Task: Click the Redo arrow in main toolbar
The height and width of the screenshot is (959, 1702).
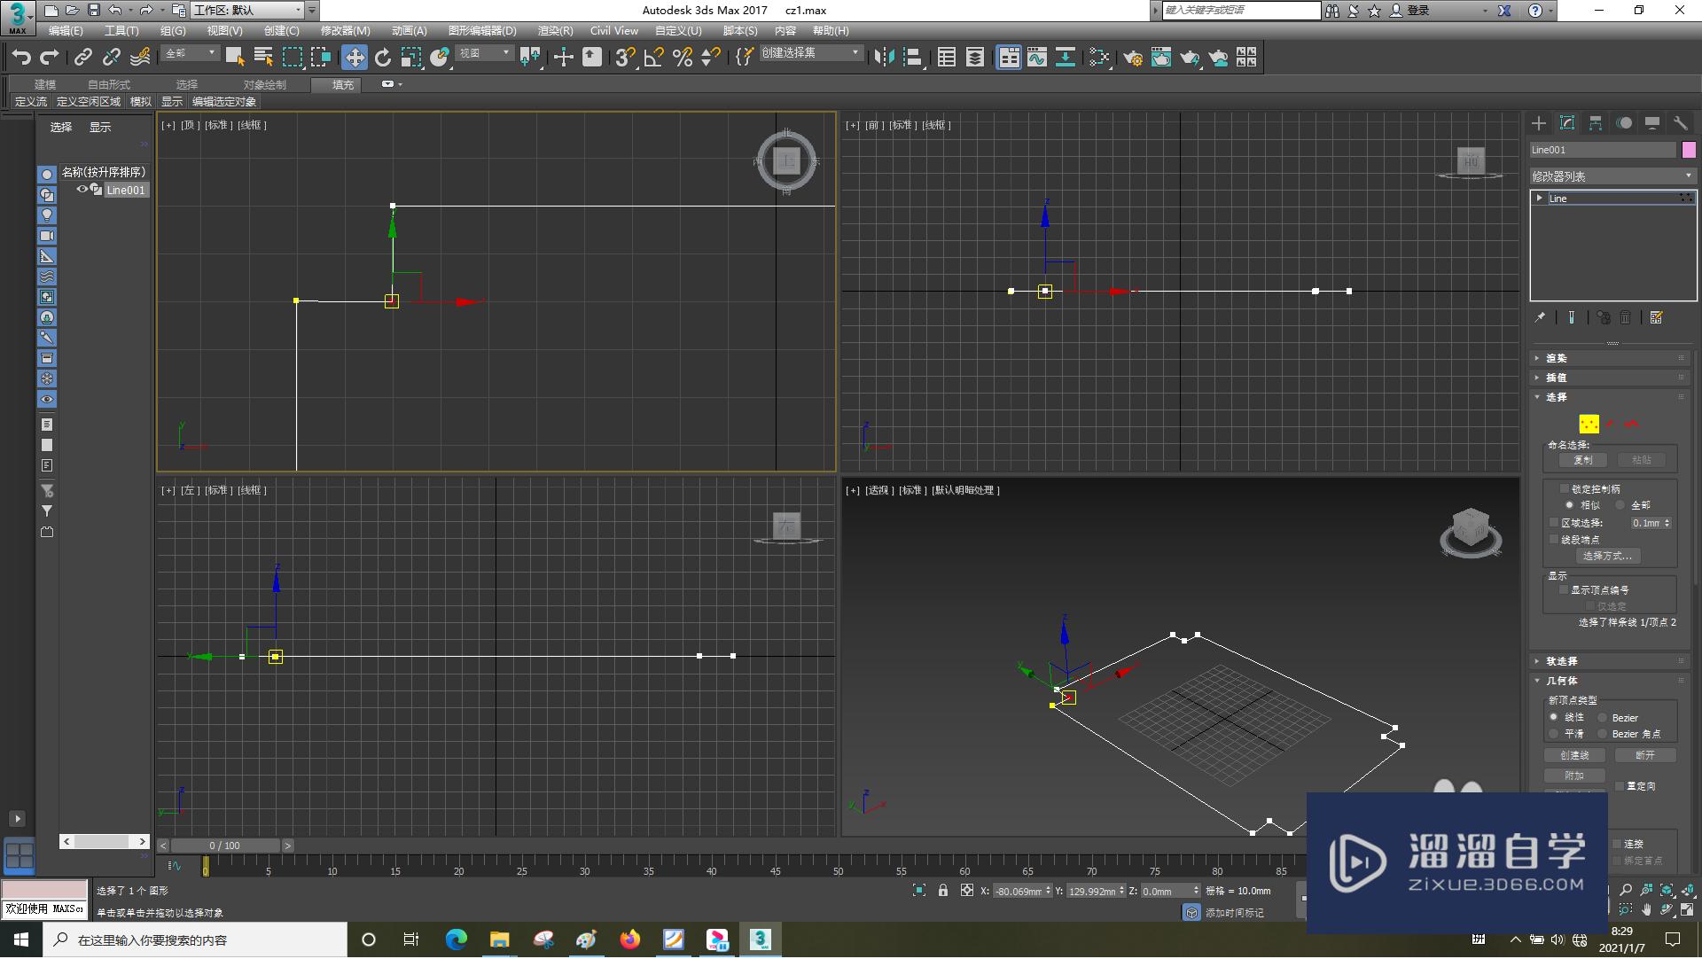Action: (50, 58)
